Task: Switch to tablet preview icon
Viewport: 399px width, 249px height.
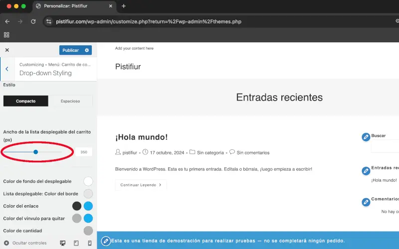Action: point(76,243)
